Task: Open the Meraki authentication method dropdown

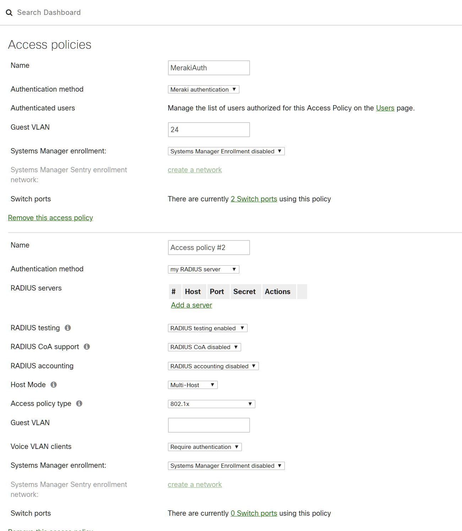Action: (203, 90)
